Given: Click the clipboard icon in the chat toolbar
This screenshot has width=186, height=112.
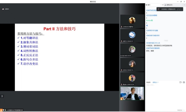Looking at the screenshot, I should (184, 82).
